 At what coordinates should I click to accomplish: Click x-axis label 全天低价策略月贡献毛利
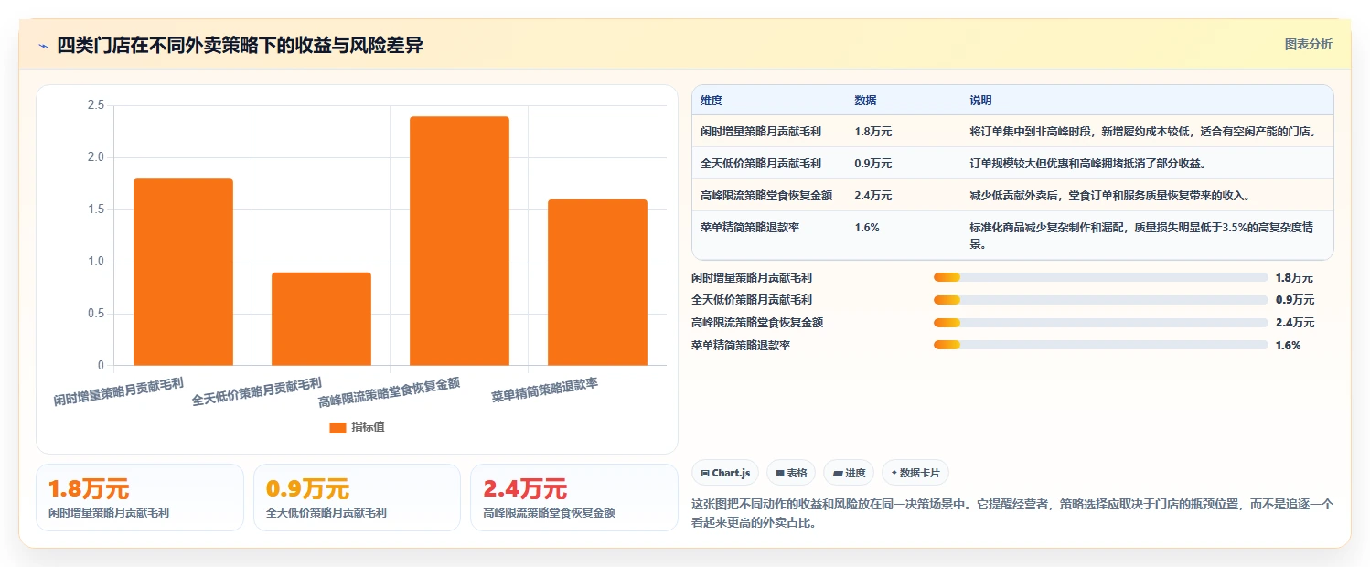pos(257,391)
